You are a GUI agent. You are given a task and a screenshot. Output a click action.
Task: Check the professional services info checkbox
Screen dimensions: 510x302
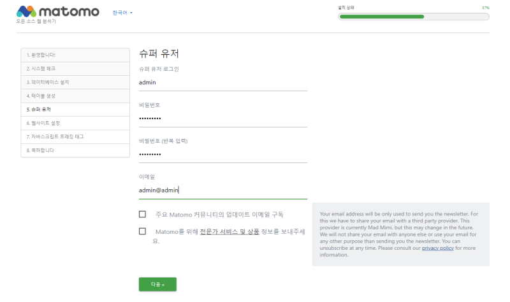pos(142,231)
